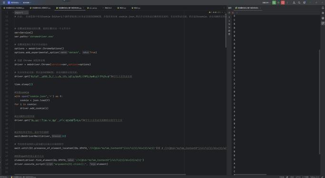Toggle scroll to end in Run console
The image size is (325, 178).
(x=229, y=27)
